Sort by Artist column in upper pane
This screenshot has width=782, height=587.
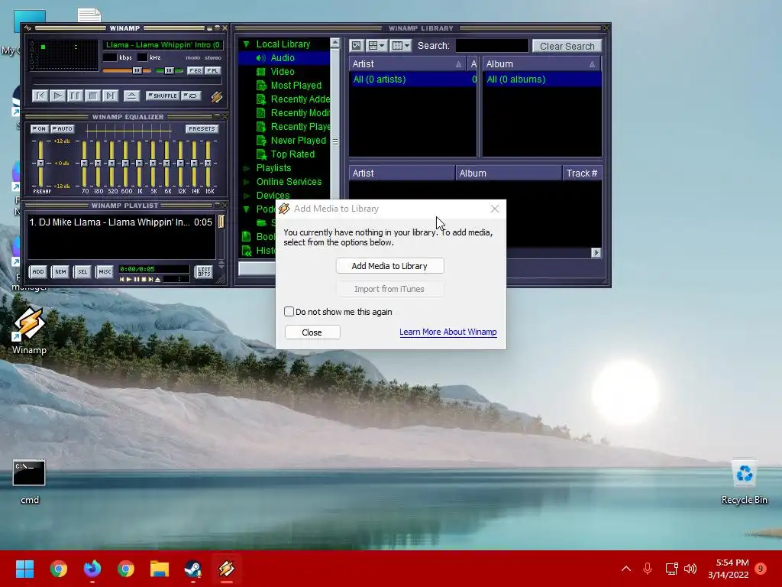click(x=407, y=64)
